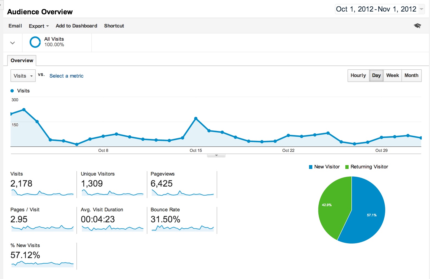
Task: Select the Overview tab
Action: [22, 61]
